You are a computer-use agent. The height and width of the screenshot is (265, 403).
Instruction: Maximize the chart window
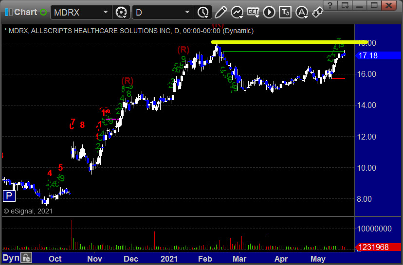374,5
